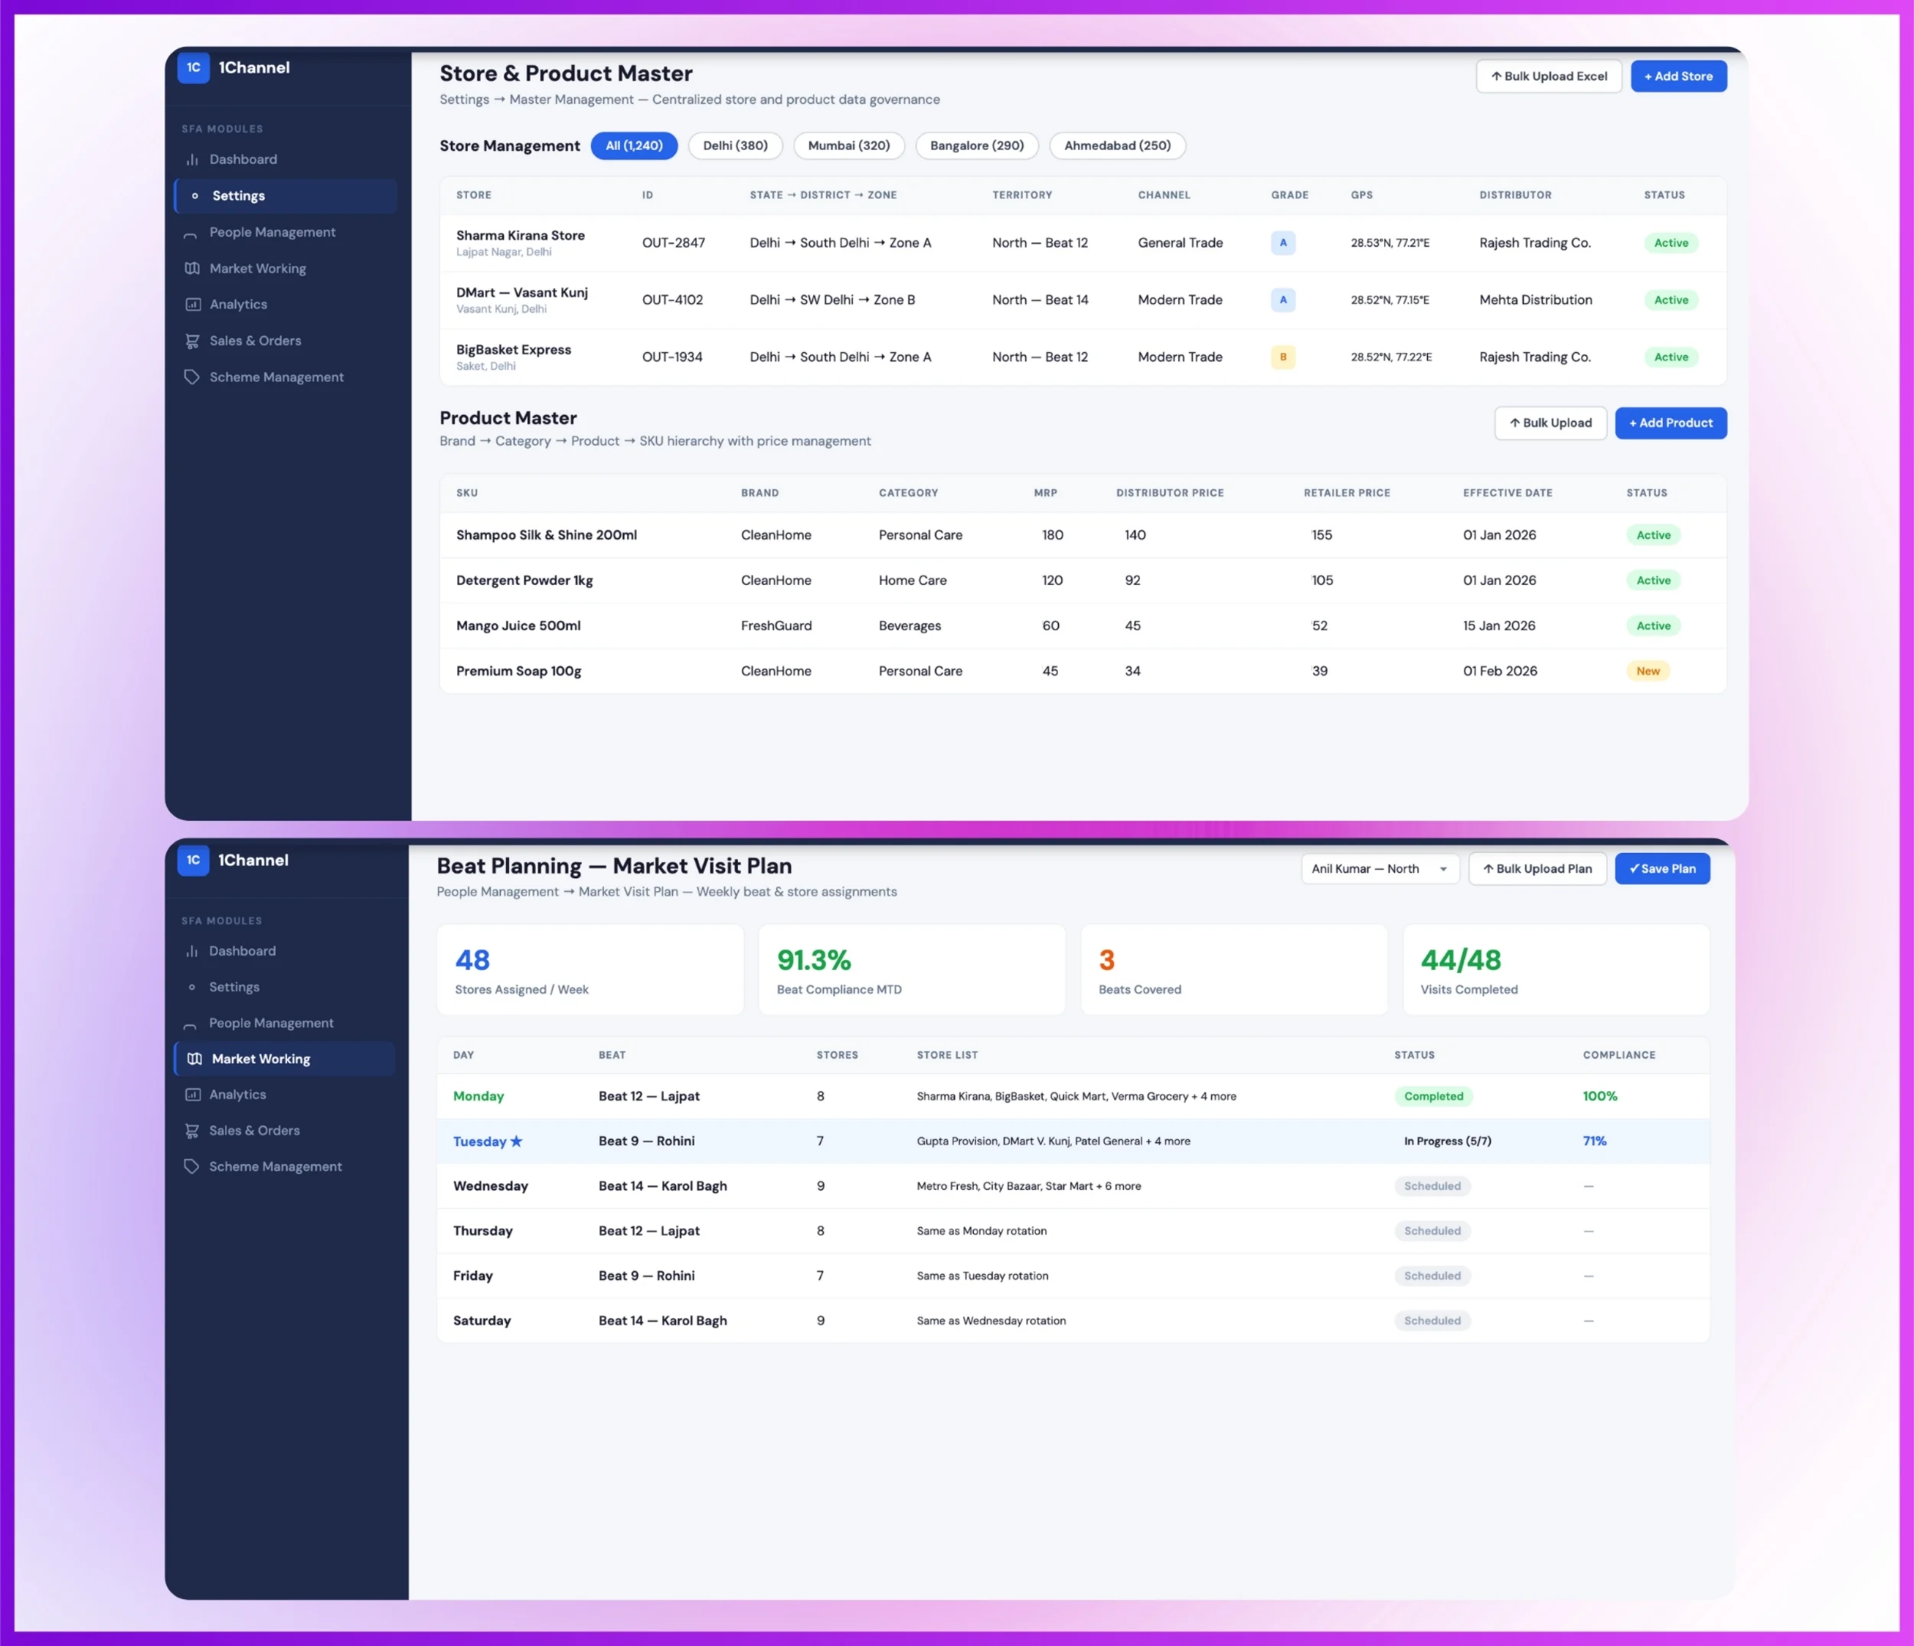Toggle the Delhi (380) store filter
Viewport: 1914px width, 1646px height.
click(734, 145)
